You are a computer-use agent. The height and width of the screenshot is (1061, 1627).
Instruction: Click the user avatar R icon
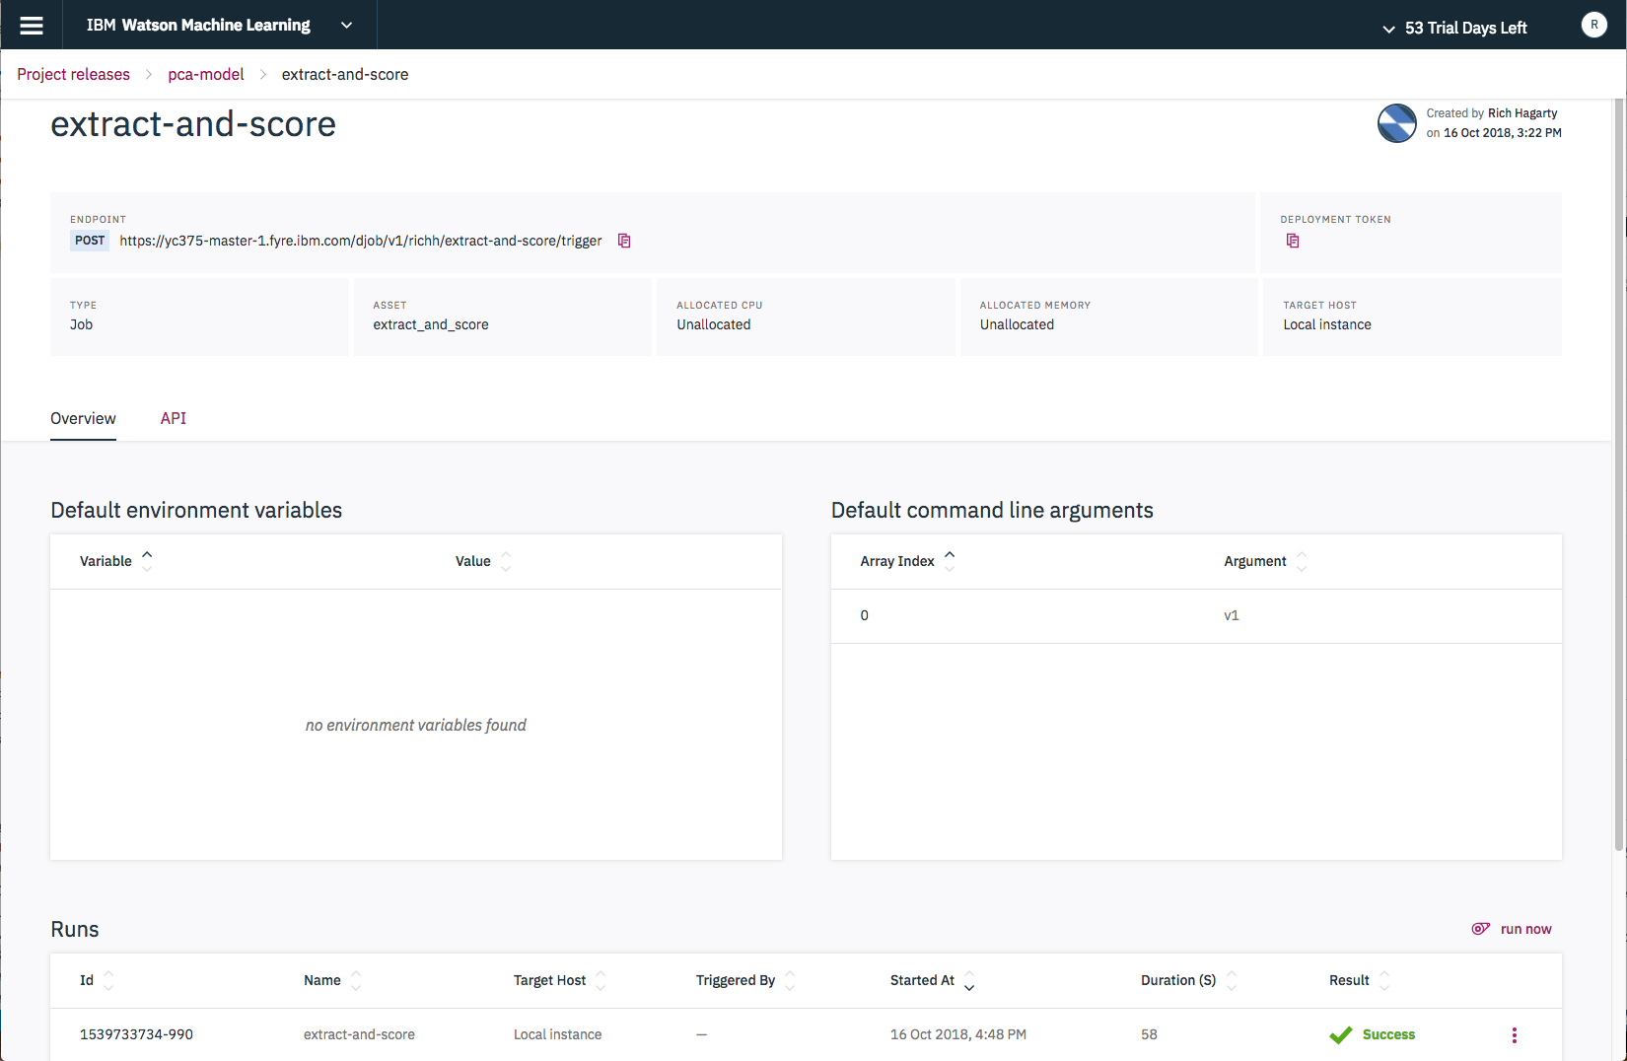pyautogui.click(x=1593, y=25)
